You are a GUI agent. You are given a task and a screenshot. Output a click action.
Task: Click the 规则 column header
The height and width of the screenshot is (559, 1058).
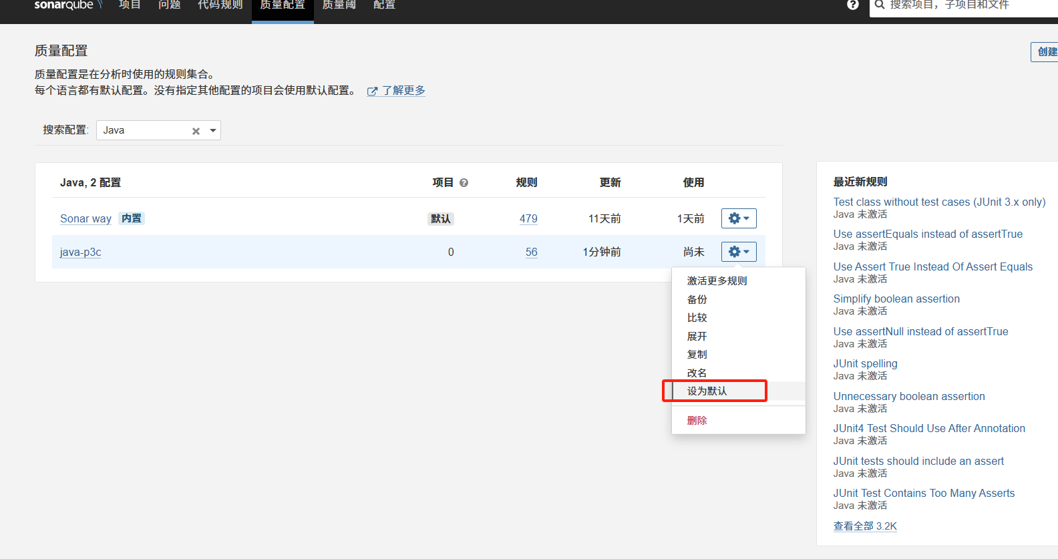tap(526, 182)
